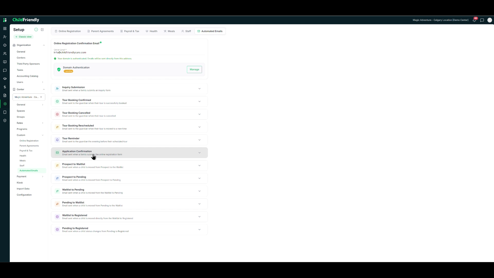Screen dimensions: 494x278
Task: Open Centers under Organization
Action: coord(21,58)
